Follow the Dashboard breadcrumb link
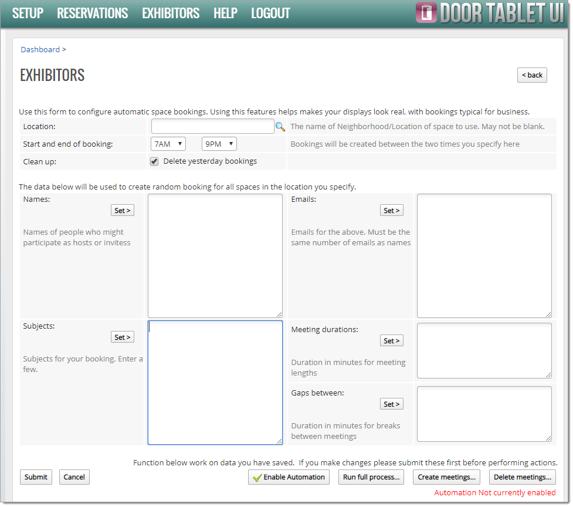 coord(40,49)
